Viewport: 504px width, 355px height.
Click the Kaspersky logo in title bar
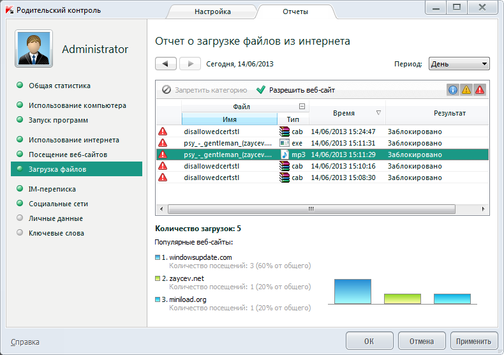coord(10,10)
